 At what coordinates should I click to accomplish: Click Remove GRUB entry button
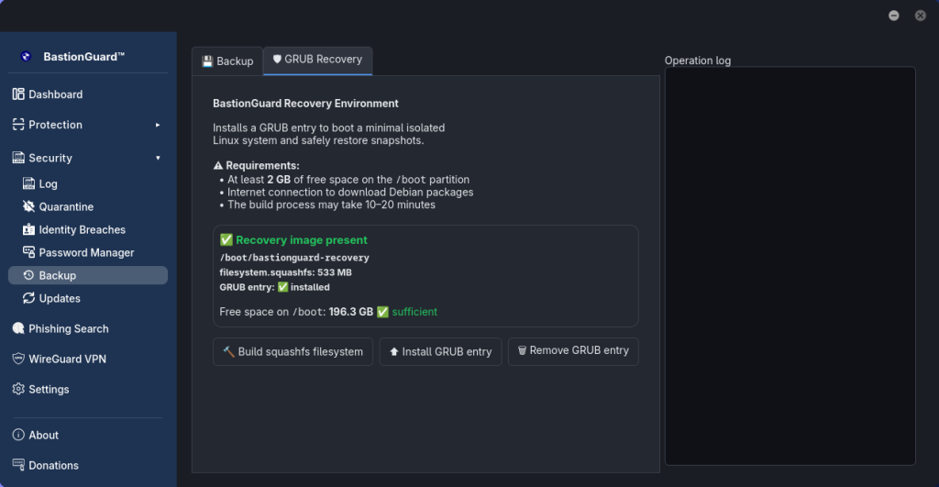[573, 351]
